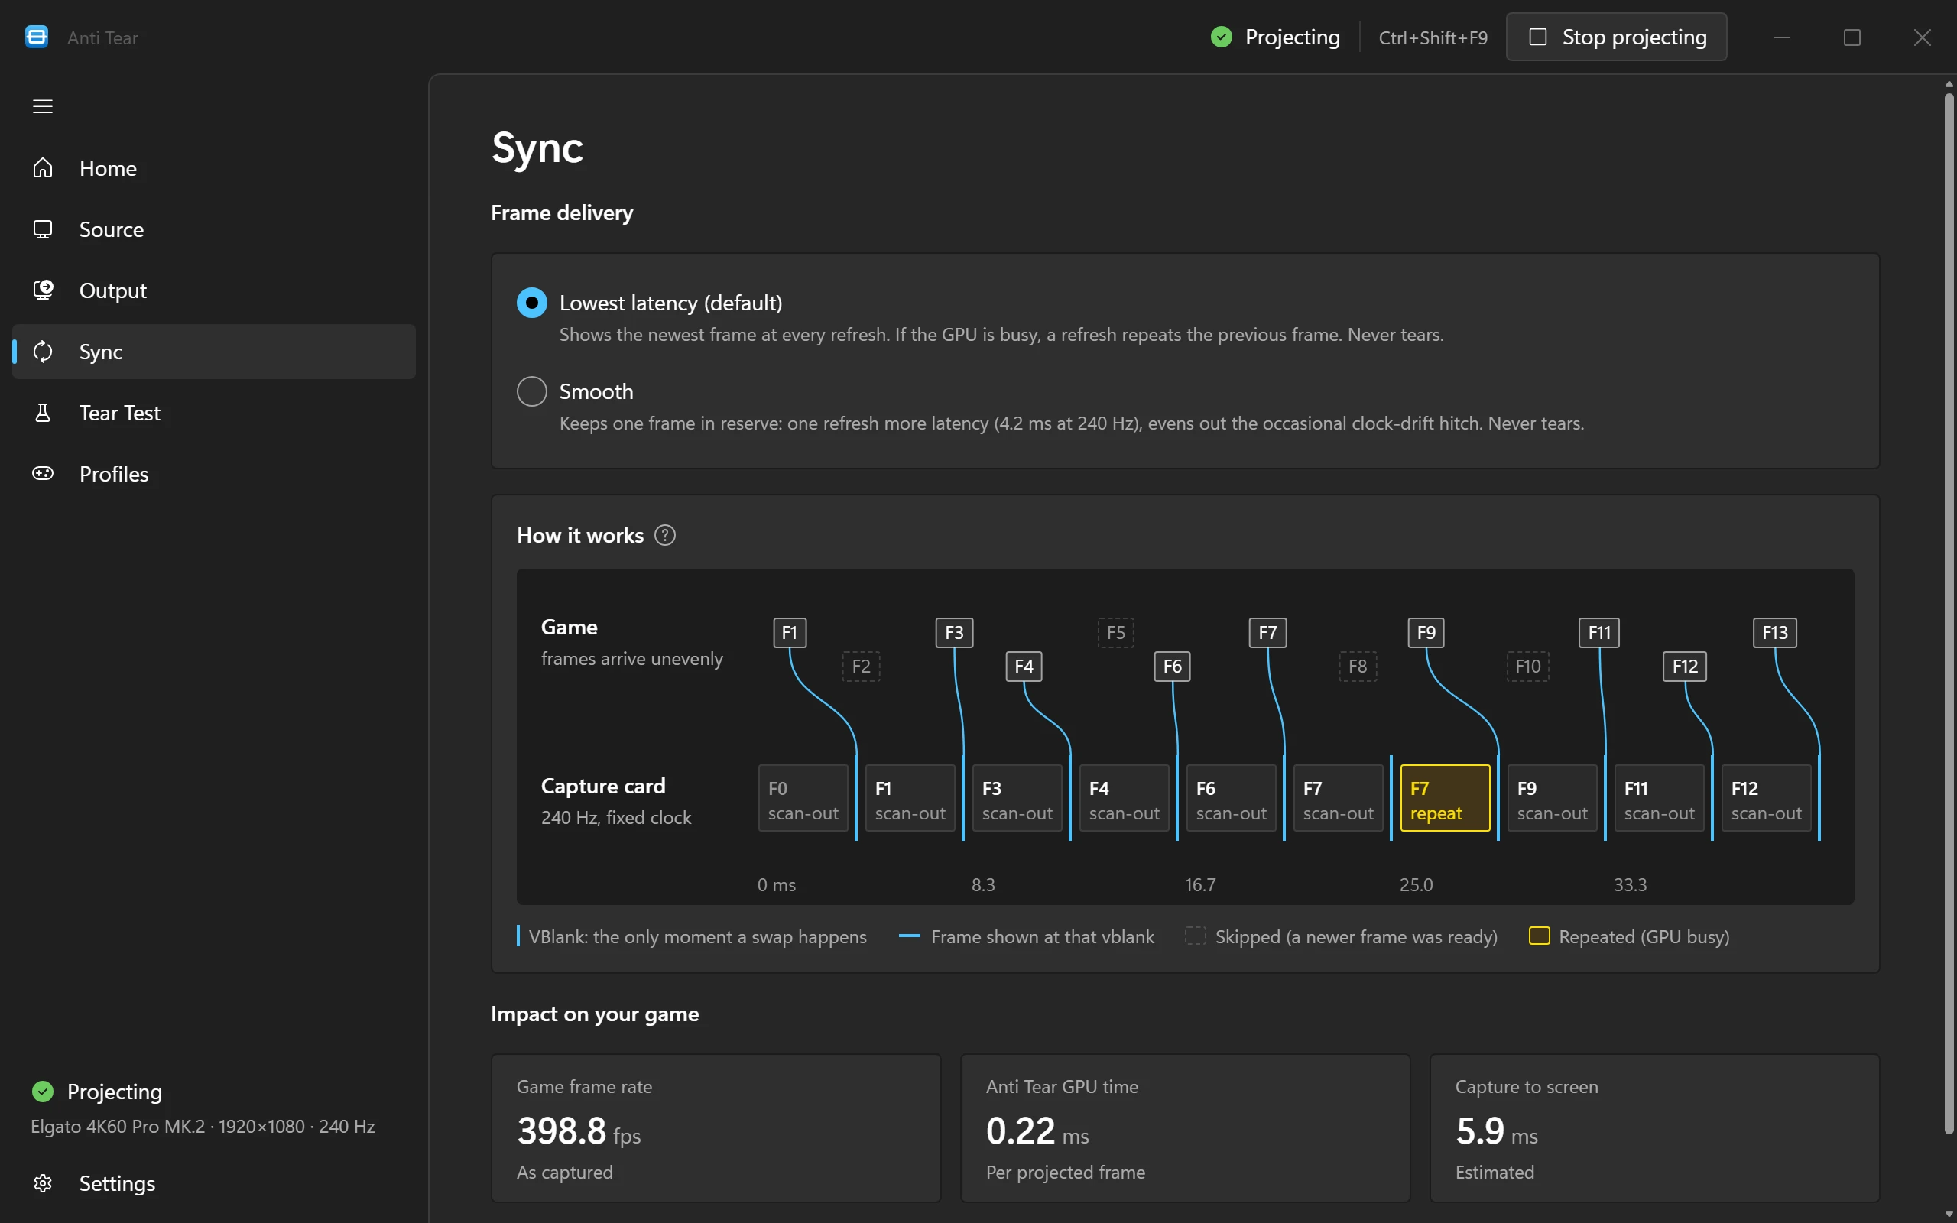This screenshot has height=1223, width=1957.
Task: Click the skipped F10 game frame box
Action: (1527, 666)
